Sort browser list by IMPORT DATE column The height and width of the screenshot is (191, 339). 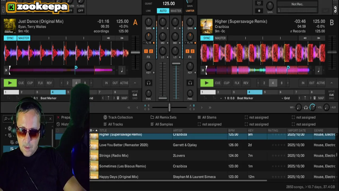[x=297, y=131]
